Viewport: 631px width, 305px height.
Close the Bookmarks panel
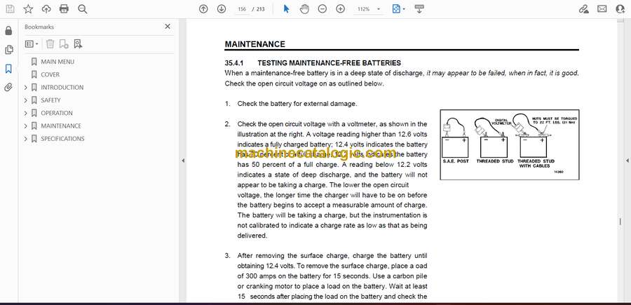(168, 27)
